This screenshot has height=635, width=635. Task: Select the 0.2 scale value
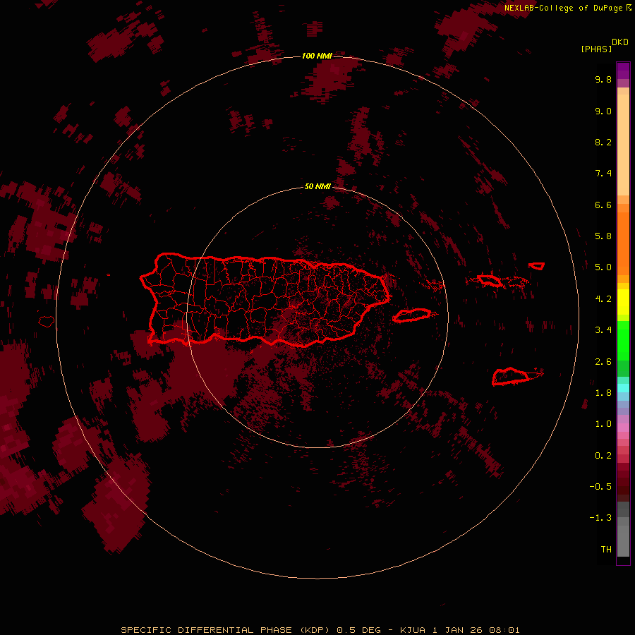pyautogui.click(x=603, y=456)
